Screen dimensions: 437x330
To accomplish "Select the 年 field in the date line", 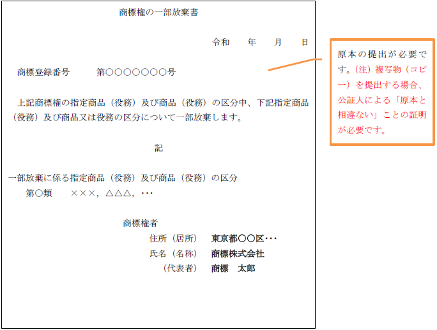I will tap(252, 42).
